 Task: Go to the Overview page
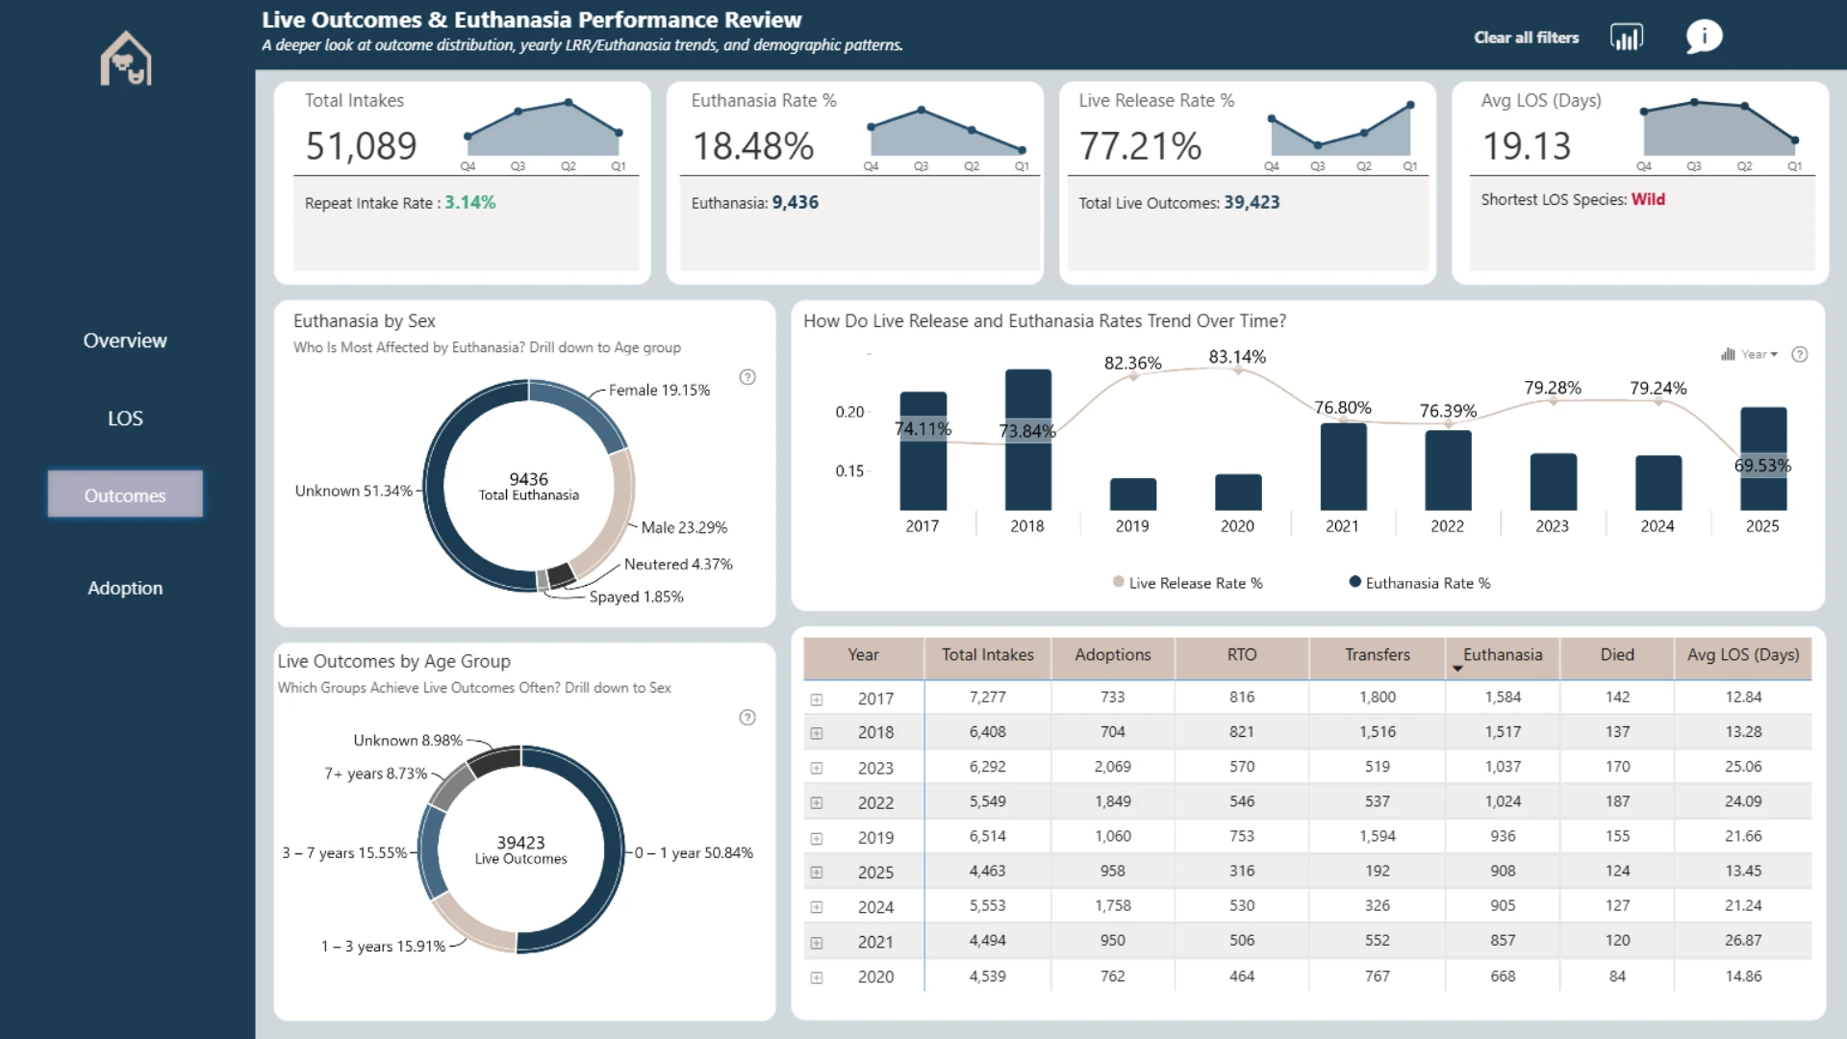[125, 341]
